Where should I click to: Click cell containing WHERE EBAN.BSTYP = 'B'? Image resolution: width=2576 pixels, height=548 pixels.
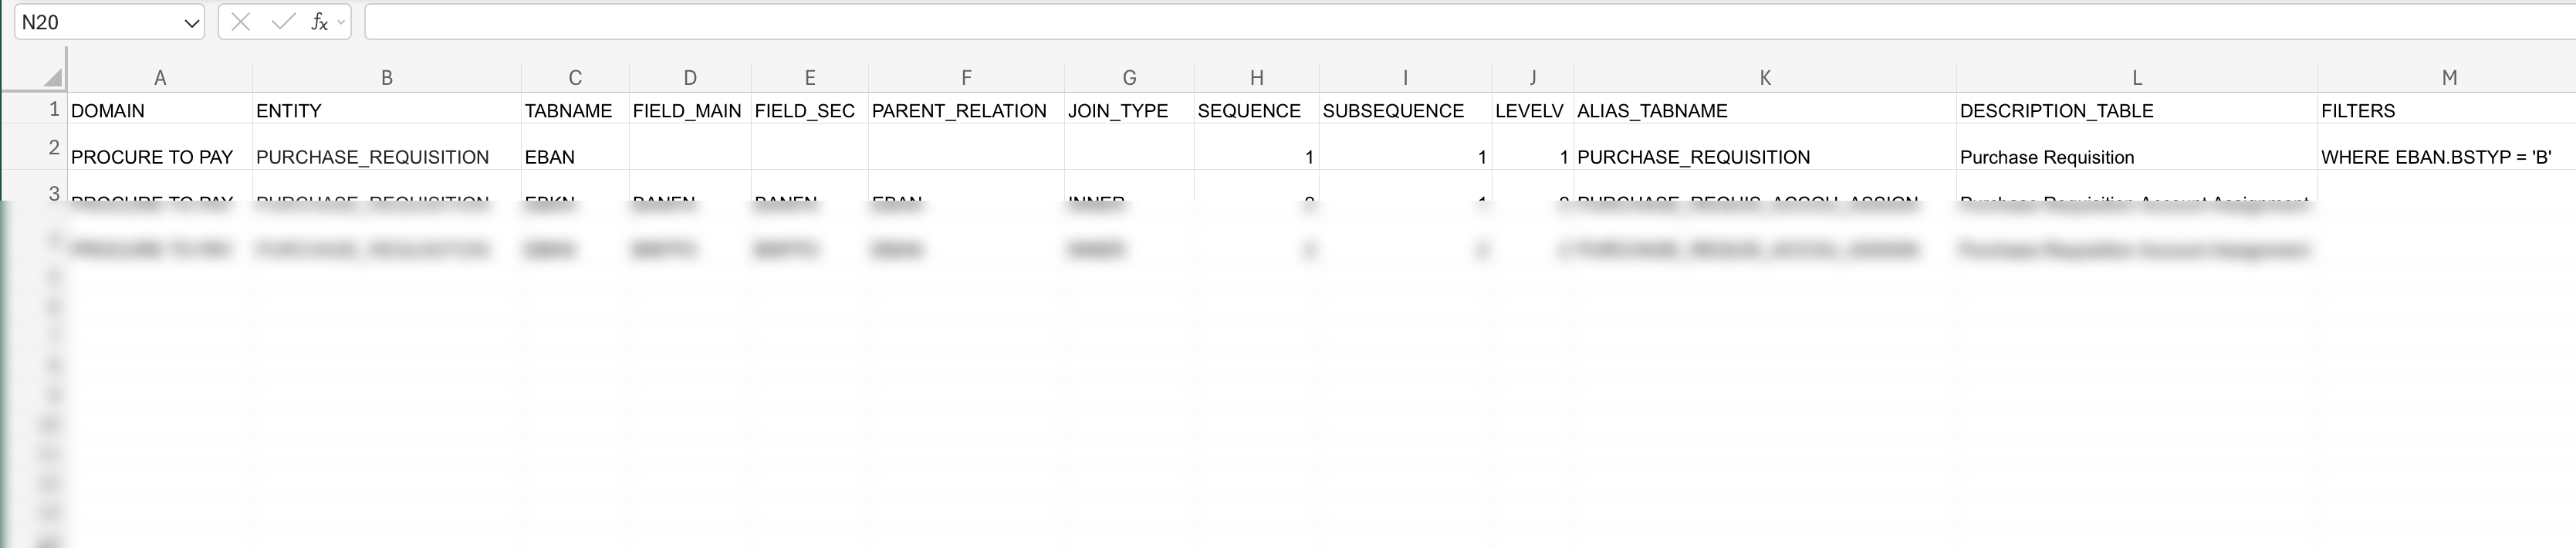(x=2436, y=157)
